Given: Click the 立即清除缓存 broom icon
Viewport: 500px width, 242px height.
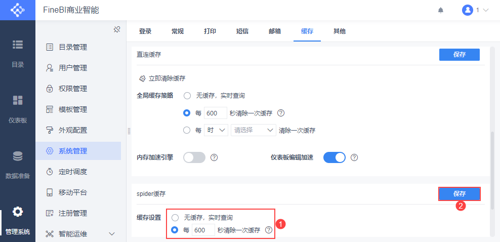Looking at the screenshot, I should pyautogui.click(x=143, y=78).
